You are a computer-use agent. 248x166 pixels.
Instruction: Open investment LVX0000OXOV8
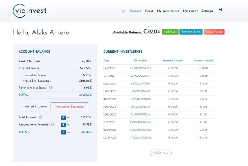click(x=140, y=122)
